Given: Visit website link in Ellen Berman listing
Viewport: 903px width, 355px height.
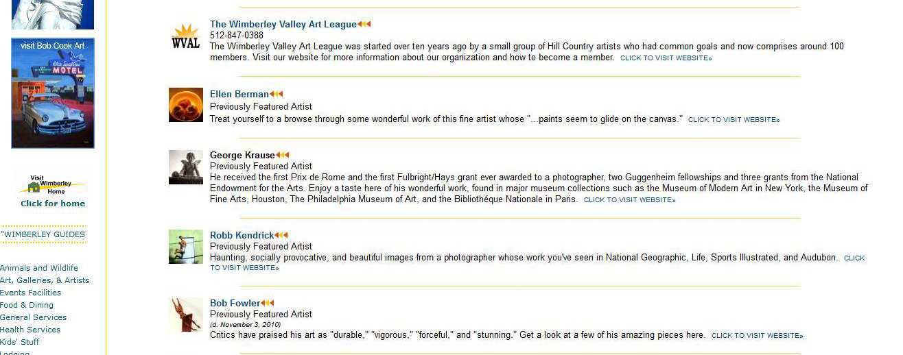Looking at the screenshot, I should (x=734, y=120).
